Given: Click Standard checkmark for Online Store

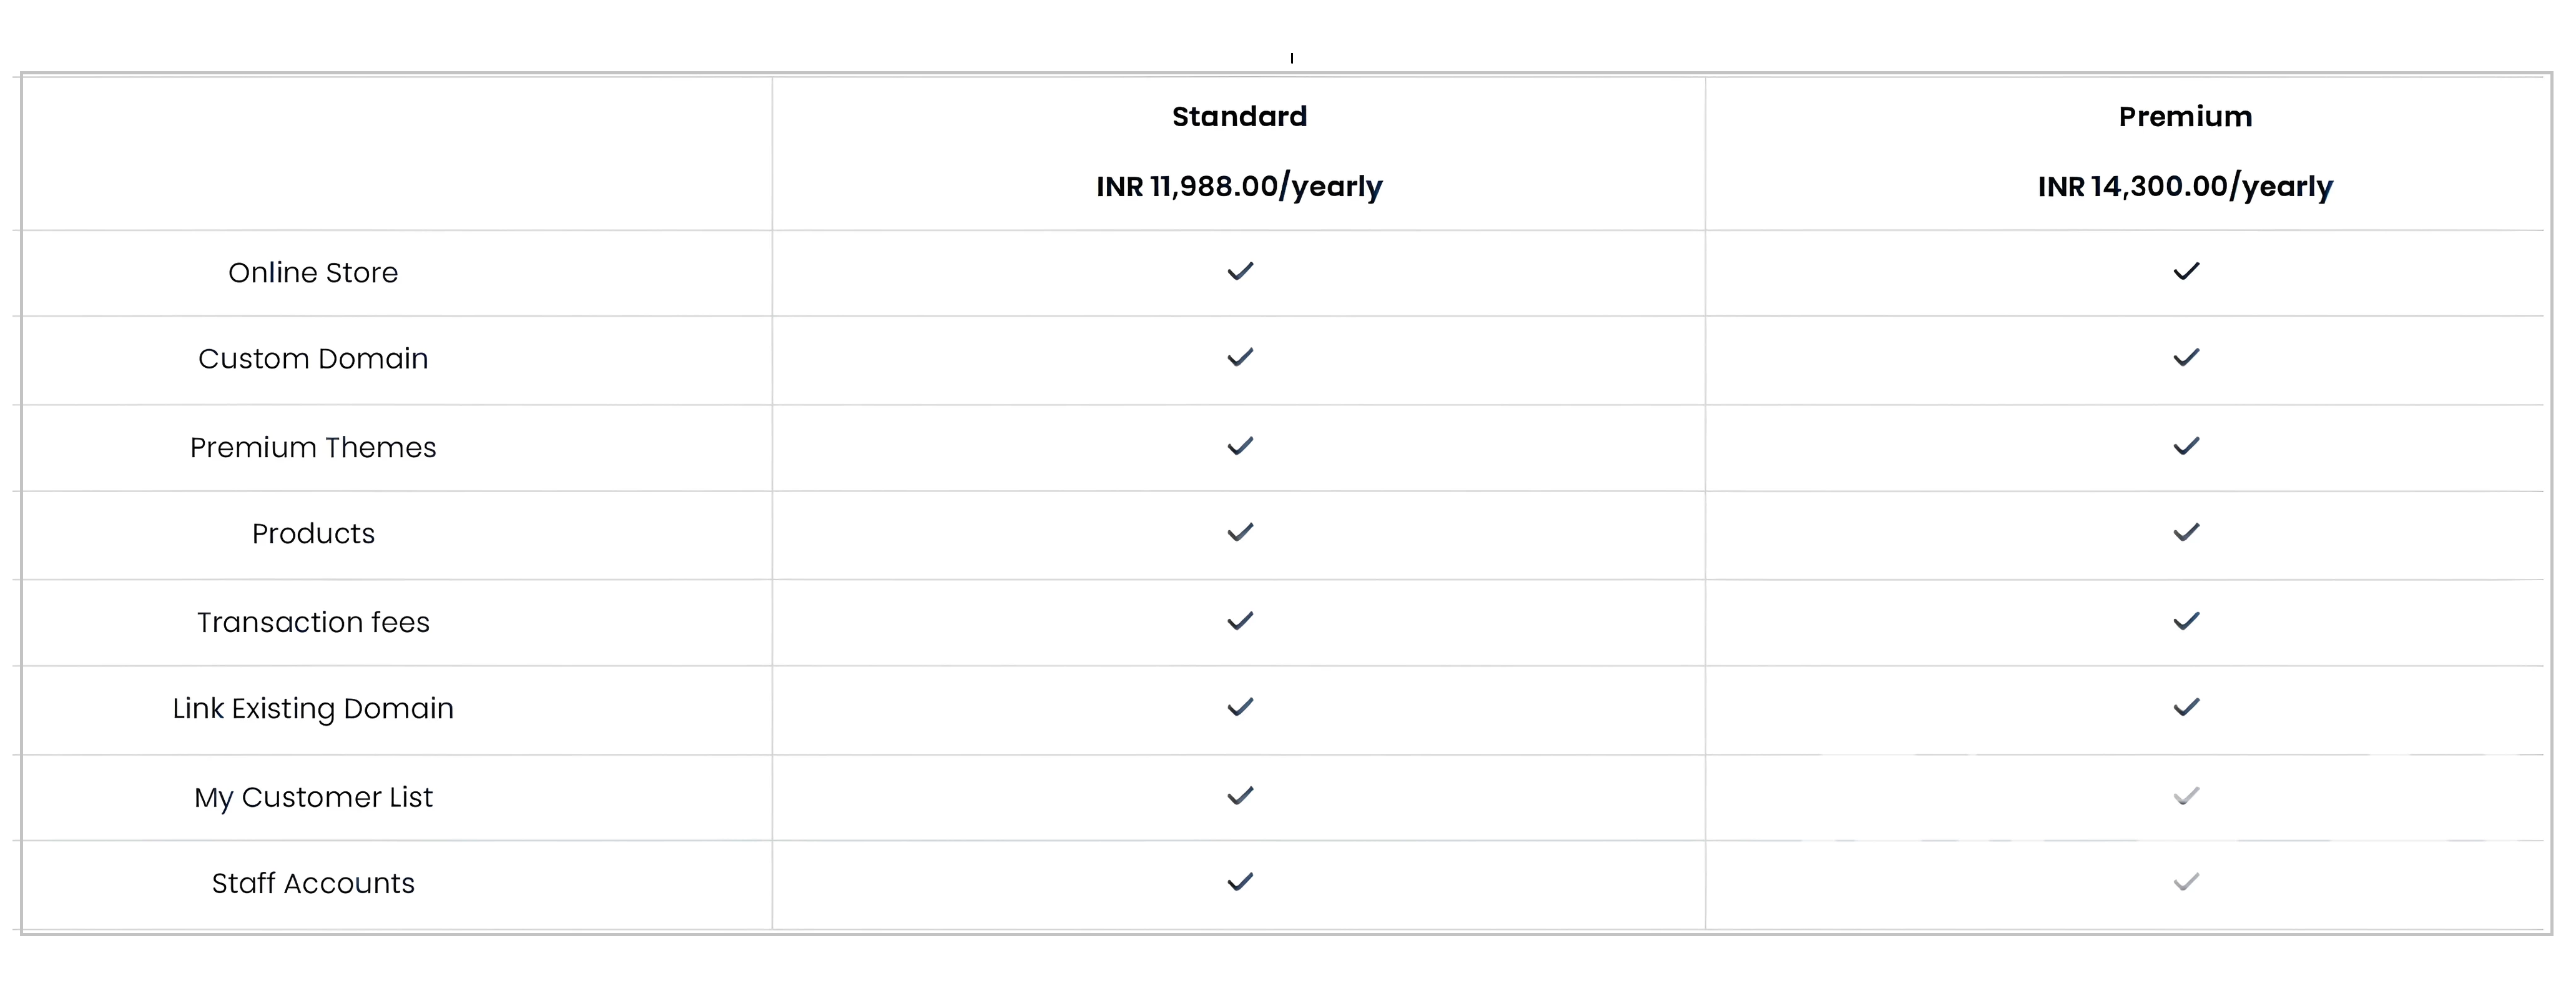Looking at the screenshot, I should [x=1240, y=271].
